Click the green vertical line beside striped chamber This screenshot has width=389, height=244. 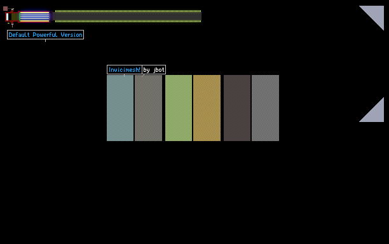click(20, 17)
